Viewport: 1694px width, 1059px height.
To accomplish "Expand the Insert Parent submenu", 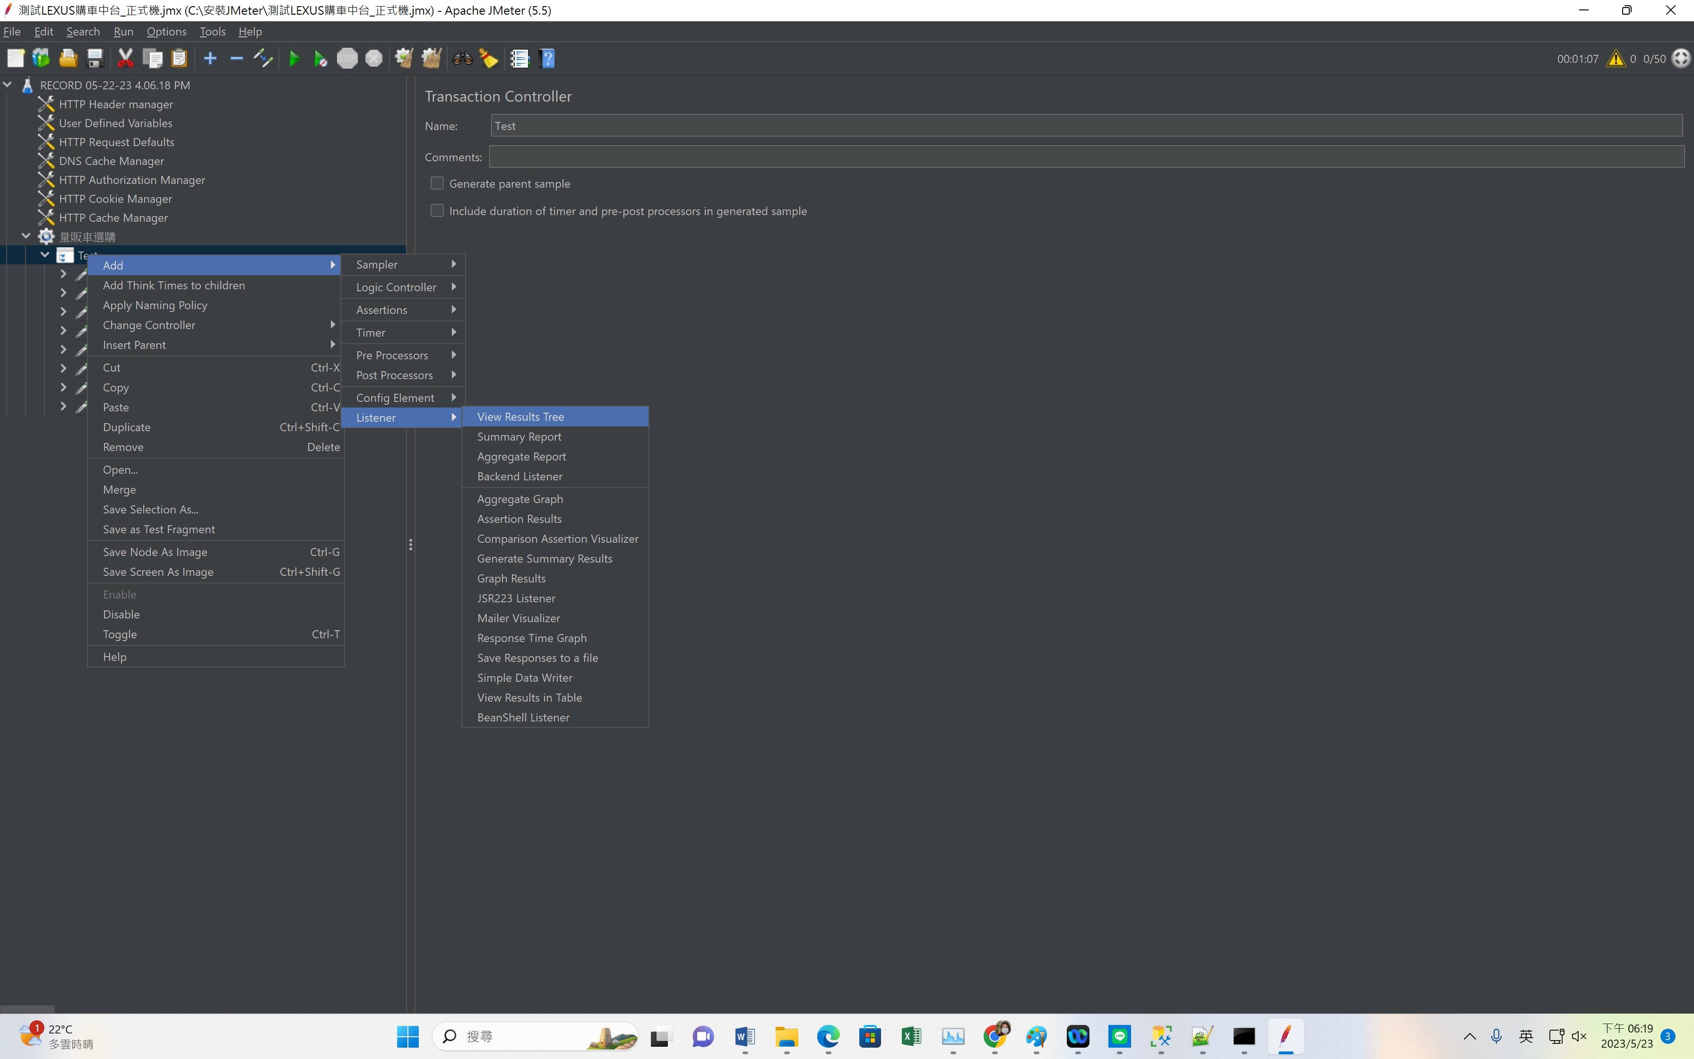I will (x=216, y=345).
